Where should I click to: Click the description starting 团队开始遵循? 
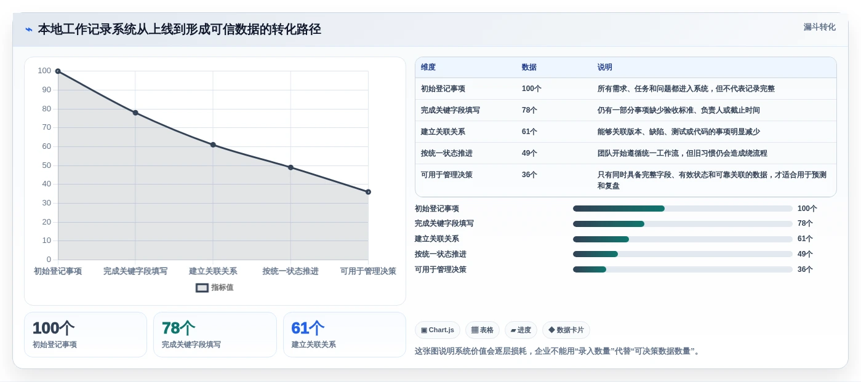tap(683, 153)
